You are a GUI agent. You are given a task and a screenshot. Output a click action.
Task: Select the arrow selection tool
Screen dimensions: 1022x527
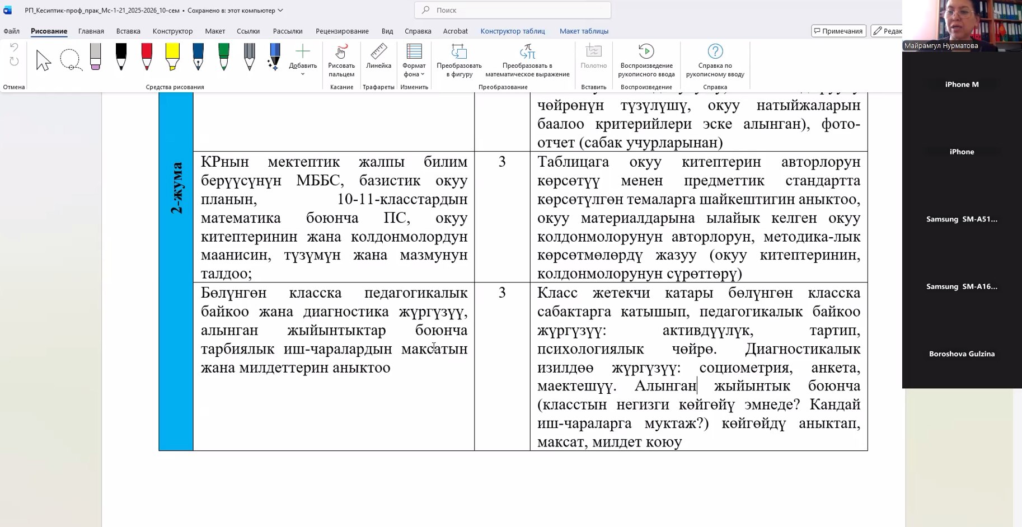(43, 60)
